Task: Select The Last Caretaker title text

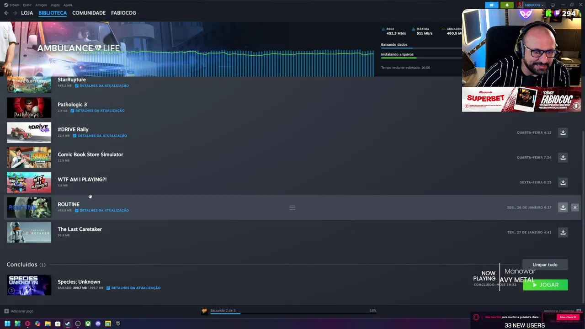Action: 80,229
